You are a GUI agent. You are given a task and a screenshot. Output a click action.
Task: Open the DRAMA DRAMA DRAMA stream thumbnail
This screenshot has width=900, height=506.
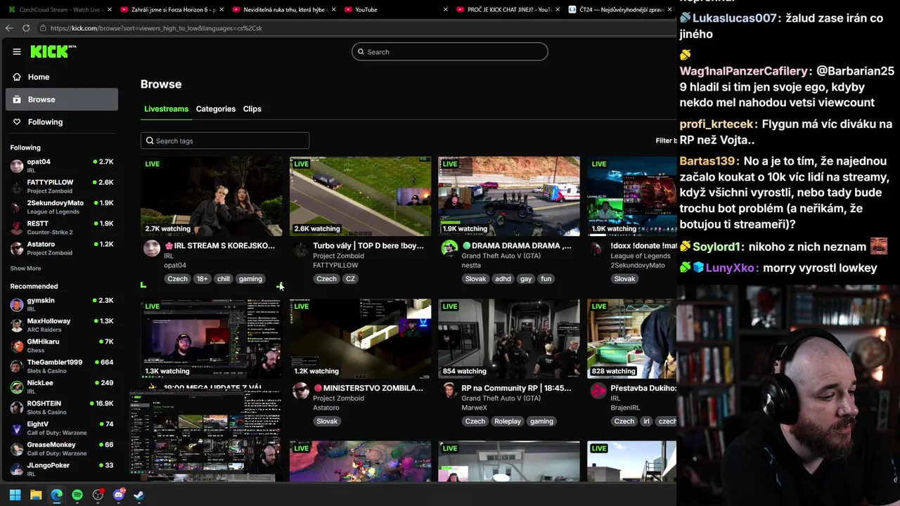point(509,196)
